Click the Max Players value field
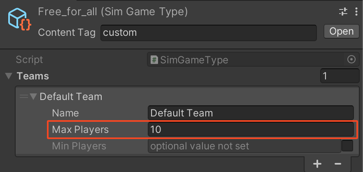 pyautogui.click(x=250, y=130)
